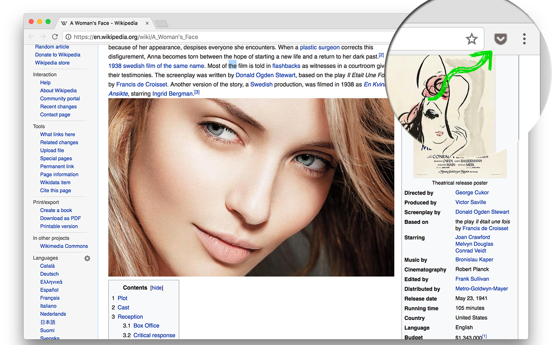Open Melvyn Douglas in infobox
The height and width of the screenshot is (345, 552).
(x=474, y=244)
